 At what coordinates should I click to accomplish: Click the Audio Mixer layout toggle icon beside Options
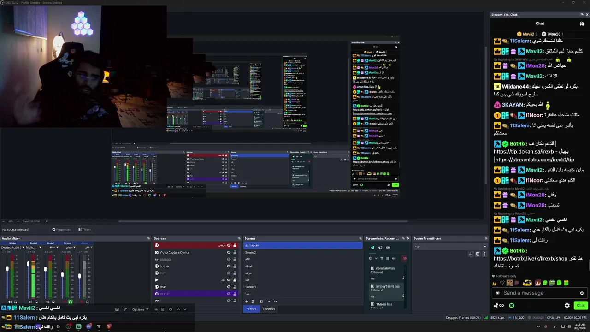(117, 309)
